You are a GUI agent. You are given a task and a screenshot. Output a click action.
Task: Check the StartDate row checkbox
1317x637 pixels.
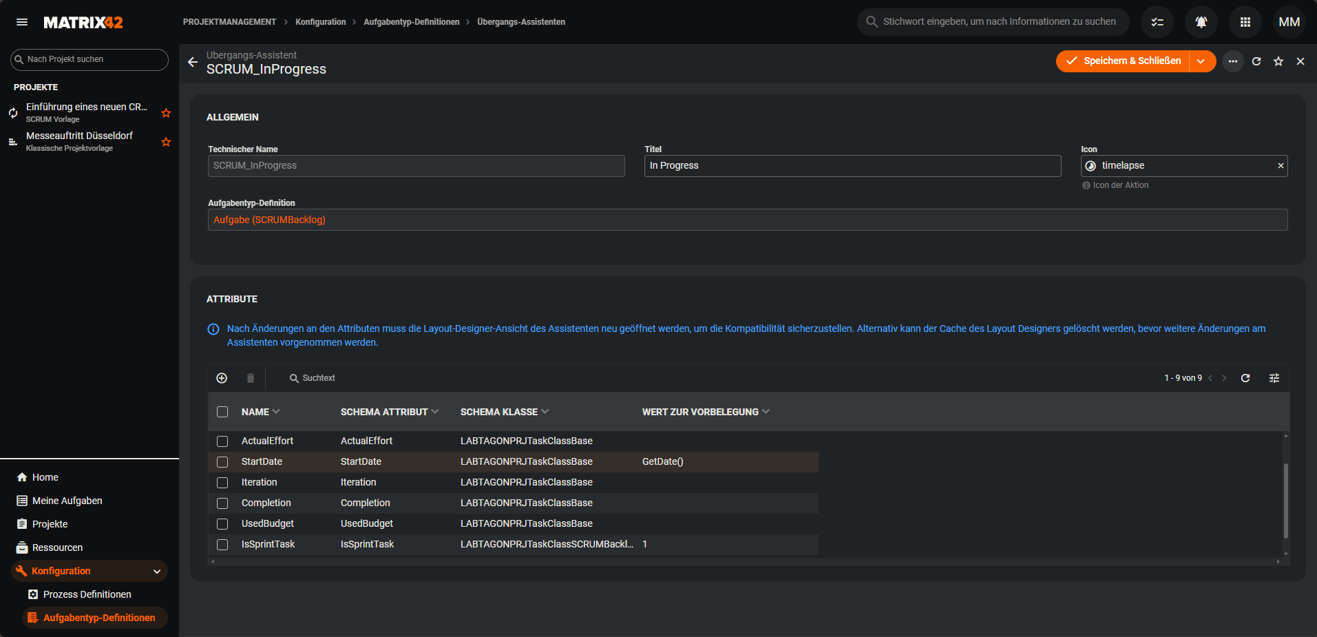coord(222,462)
